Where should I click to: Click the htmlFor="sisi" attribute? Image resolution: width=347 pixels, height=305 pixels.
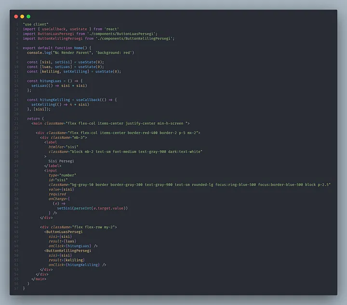tap(63, 147)
